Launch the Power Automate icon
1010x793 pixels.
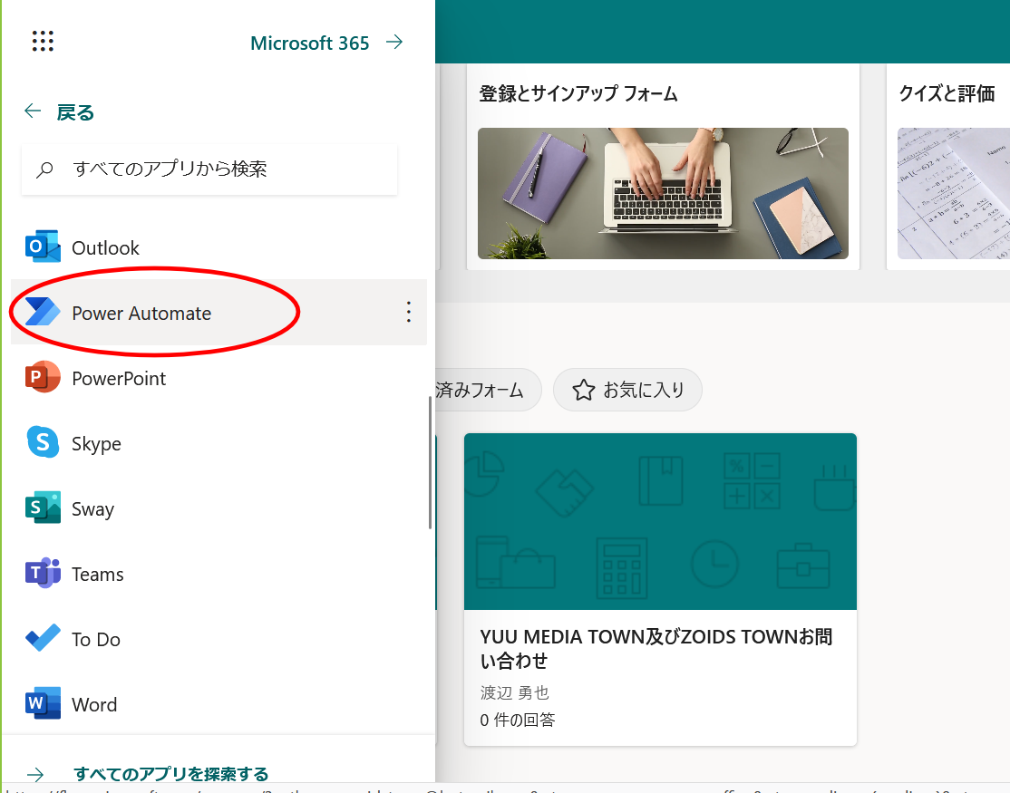(x=43, y=312)
